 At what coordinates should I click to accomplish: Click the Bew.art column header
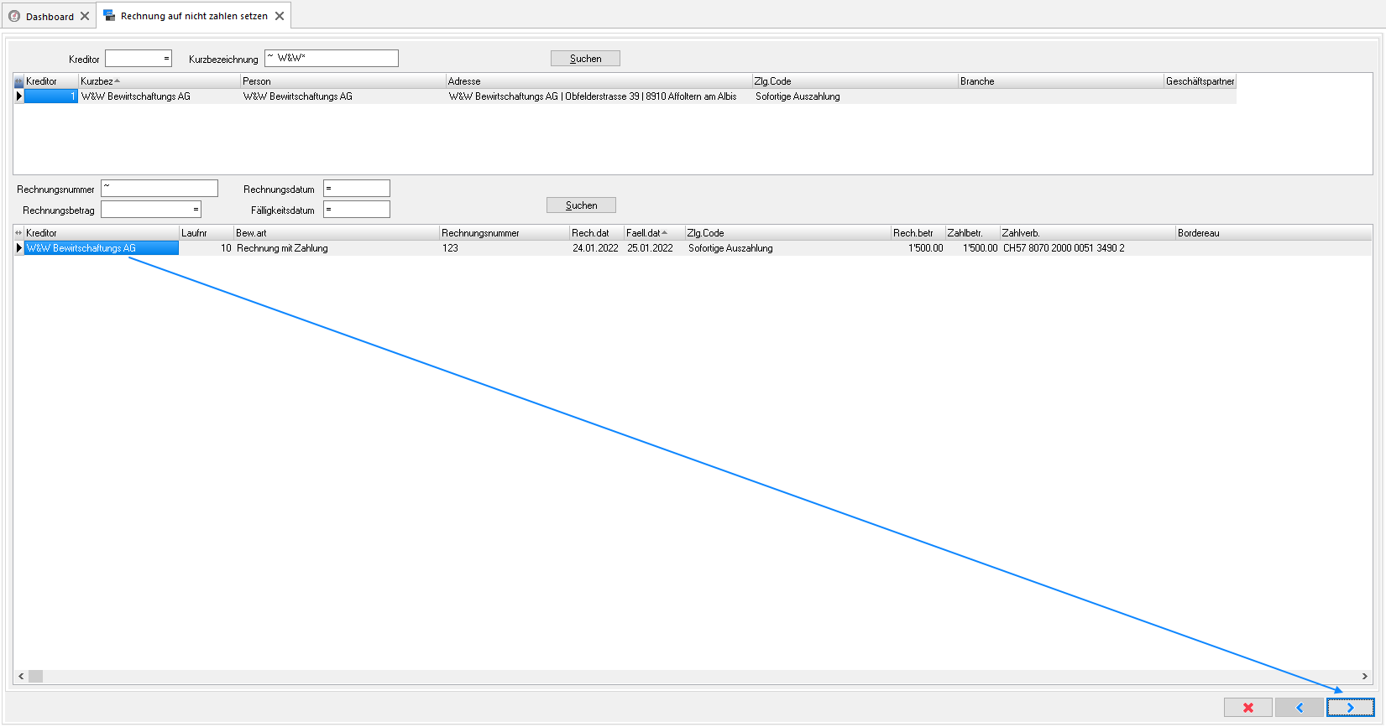(337, 233)
